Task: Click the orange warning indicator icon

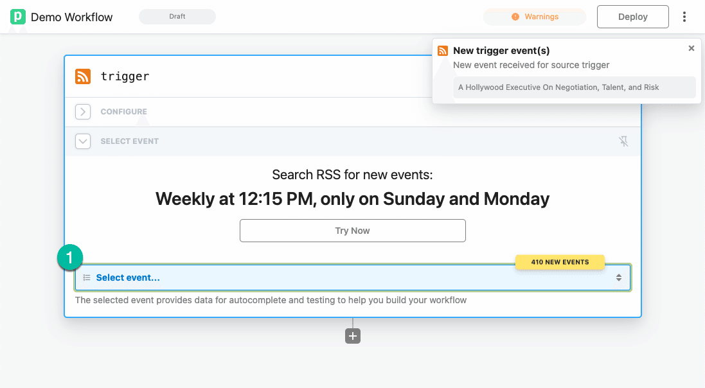Action: (x=515, y=17)
